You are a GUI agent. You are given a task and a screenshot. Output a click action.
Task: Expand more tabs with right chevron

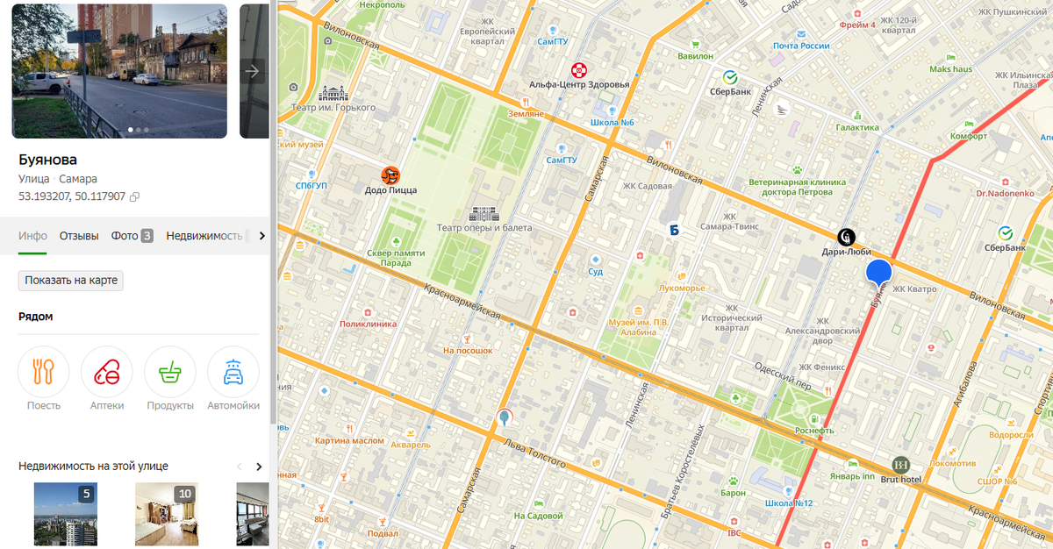click(261, 236)
